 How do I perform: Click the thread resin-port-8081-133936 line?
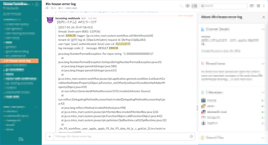pos(79,31)
